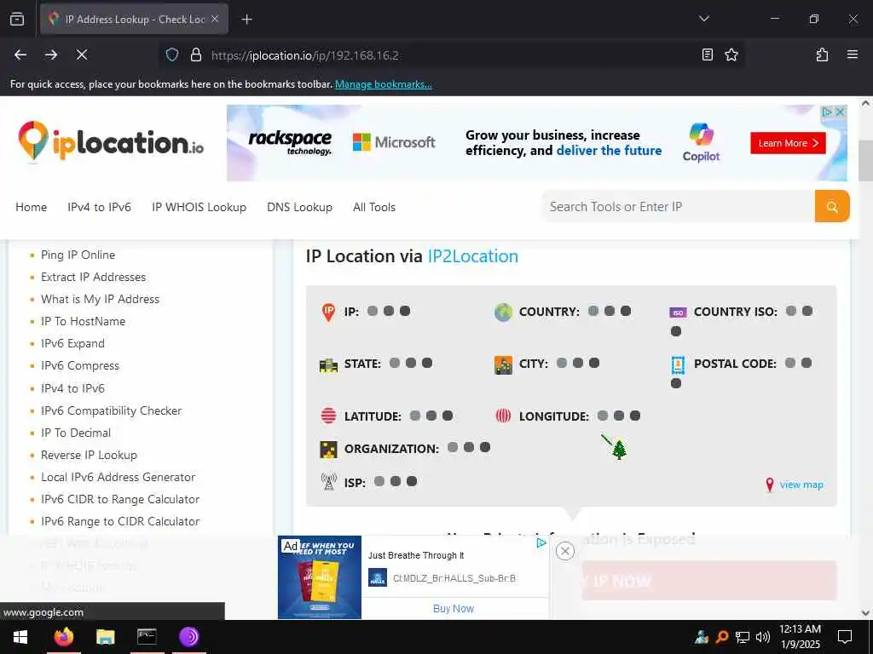The height and width of the screenshot is (654, 873).
Task: Open Local IPv6 Address Generator
Action: (x=118, y=477)
